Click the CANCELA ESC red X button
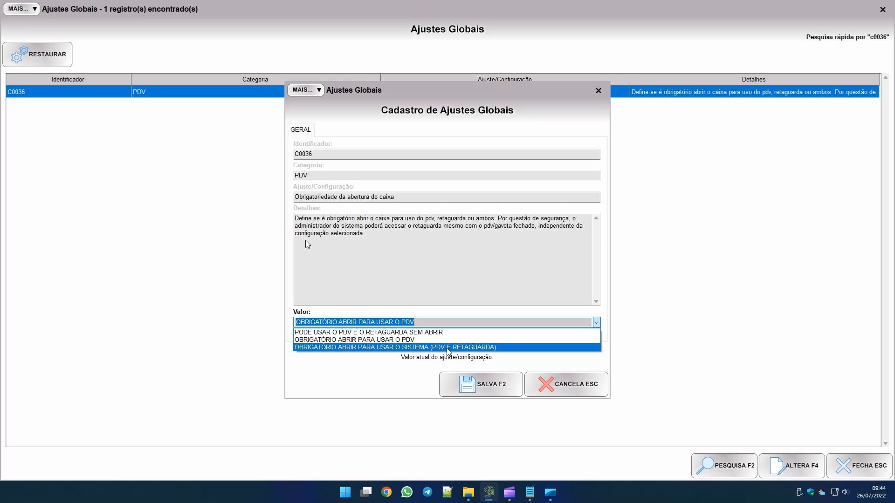The image size is (895, 503). pyautogui.click(x=566, y=384)
